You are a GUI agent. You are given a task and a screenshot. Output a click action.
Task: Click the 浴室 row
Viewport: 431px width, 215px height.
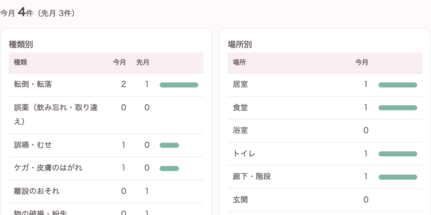[x=325, y=130]
